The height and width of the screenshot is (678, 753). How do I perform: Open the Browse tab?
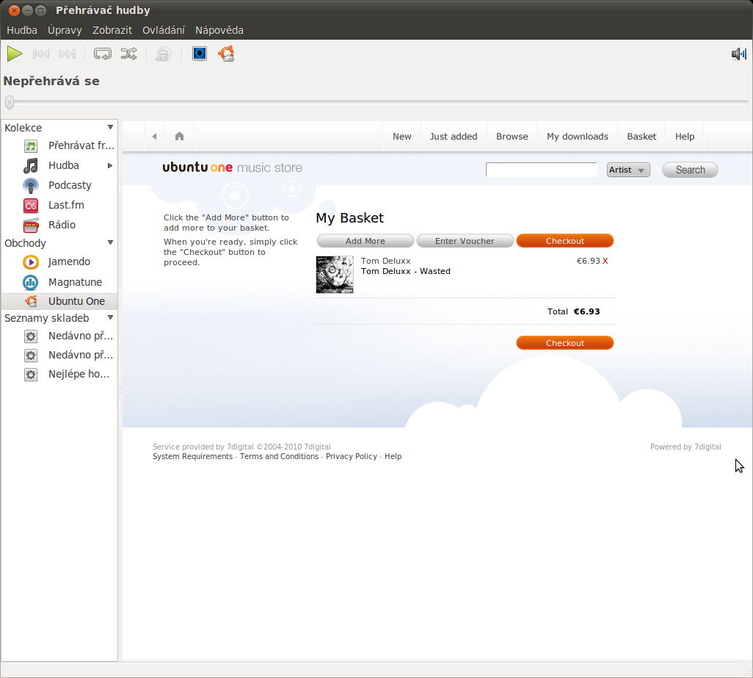coord(512,137)
